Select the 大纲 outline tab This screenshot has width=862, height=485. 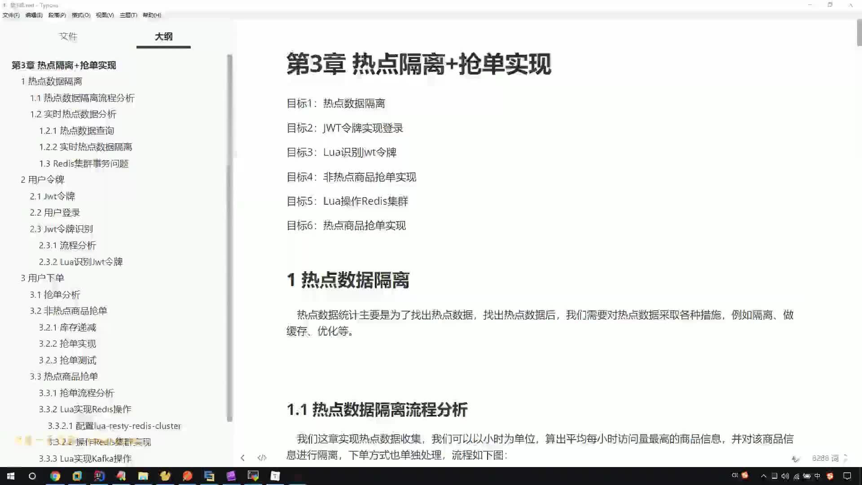(x=163, y=36)
